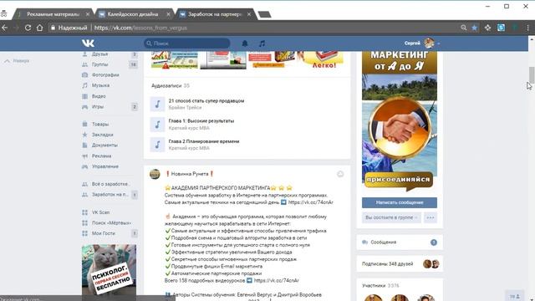
Task: Click the VK logo in the header
Action: [x=88, y=43]
